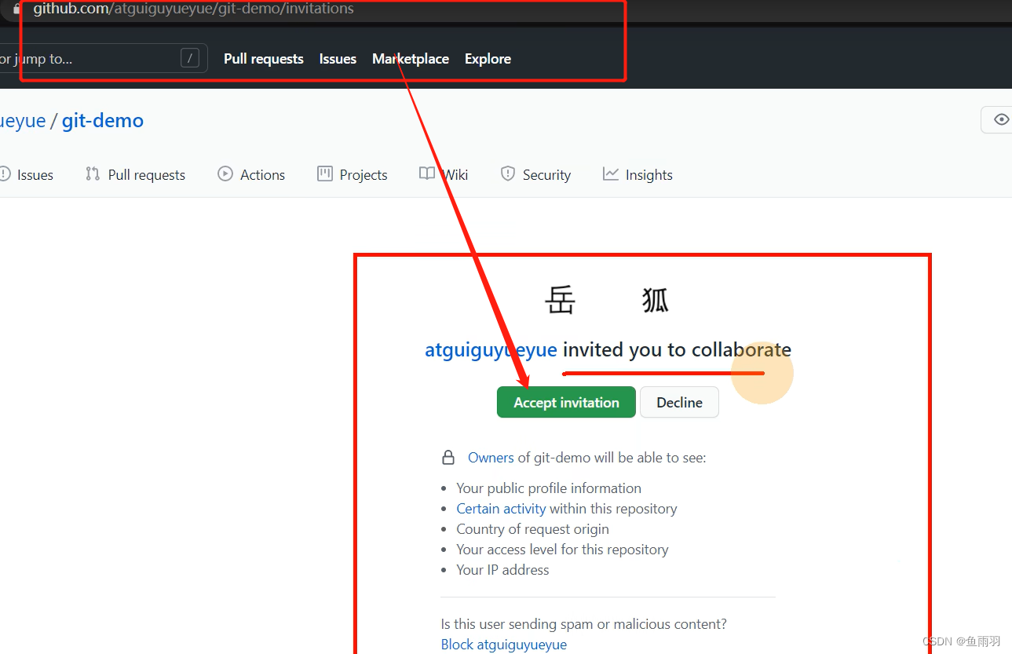The height and width of the screenshot is (654, 1012).
Task: Open the Certain activity link
Action: (501, 509)
